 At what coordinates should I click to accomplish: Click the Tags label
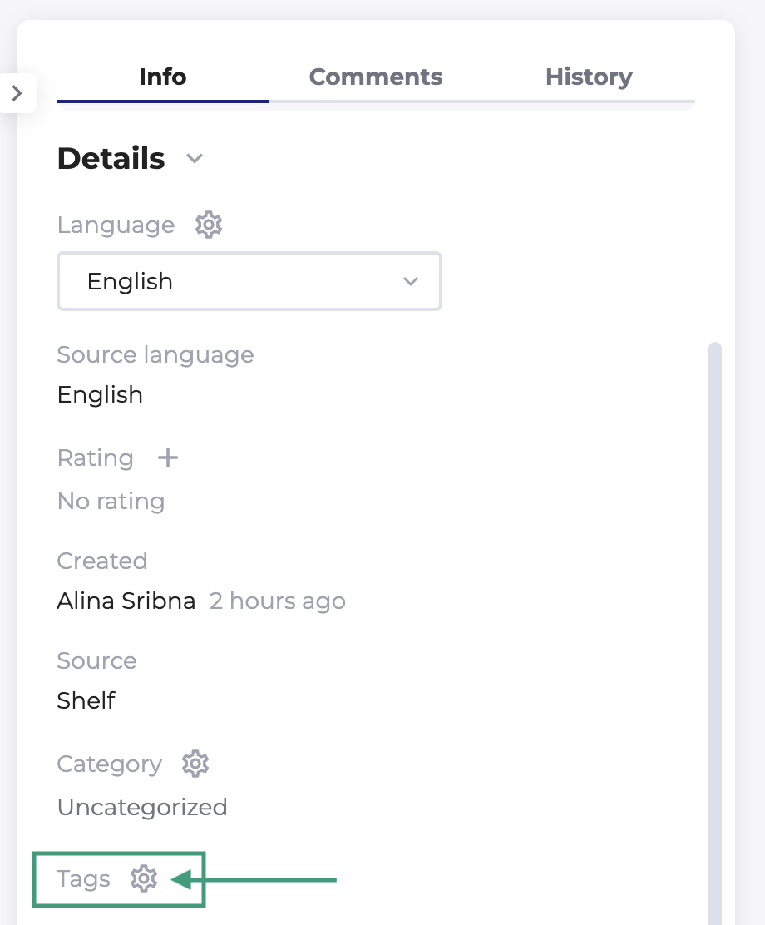pos(84,878)
